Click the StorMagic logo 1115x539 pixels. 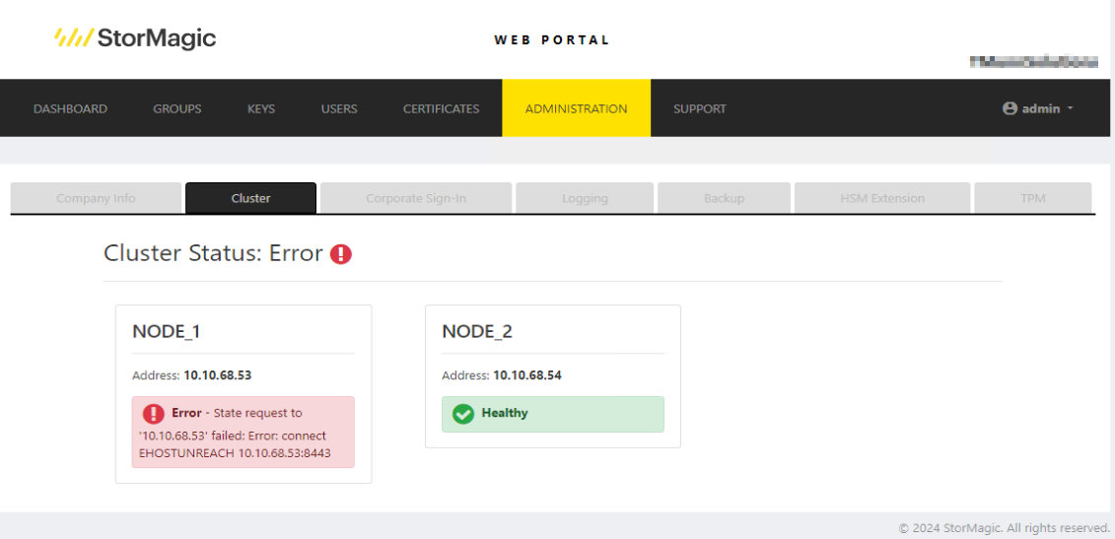(x=135, y=37)
